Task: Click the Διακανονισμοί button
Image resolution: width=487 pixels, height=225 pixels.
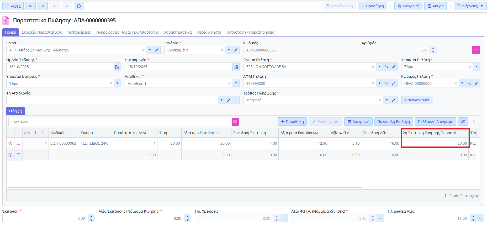Action: click(x=416, y=100)
